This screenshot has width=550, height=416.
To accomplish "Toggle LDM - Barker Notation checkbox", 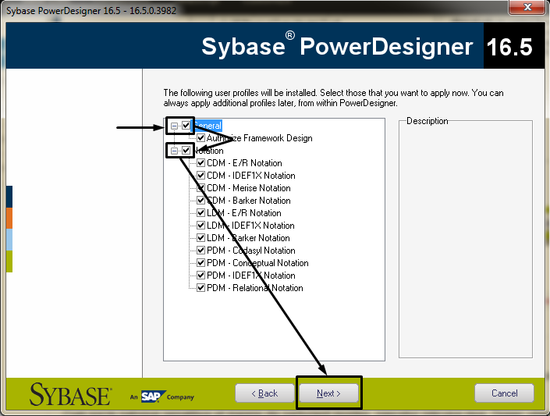I will coord(200,238).
